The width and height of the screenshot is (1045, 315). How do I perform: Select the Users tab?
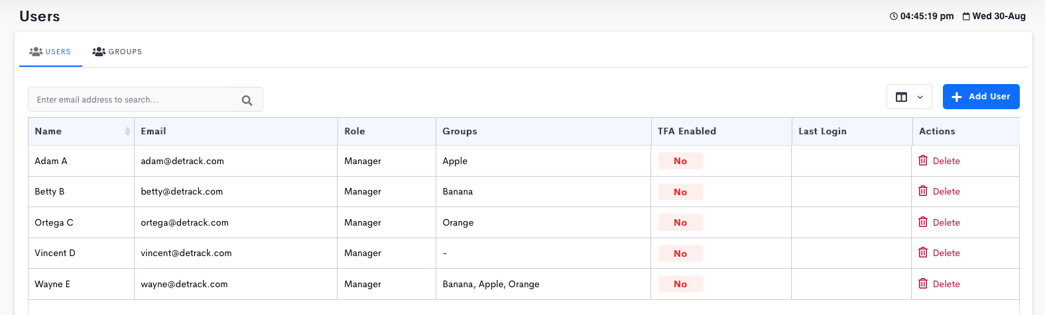(x=50, y=52)
